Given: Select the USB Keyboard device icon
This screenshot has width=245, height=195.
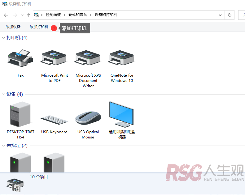Looking at the screenshot, I should point(54,120).
